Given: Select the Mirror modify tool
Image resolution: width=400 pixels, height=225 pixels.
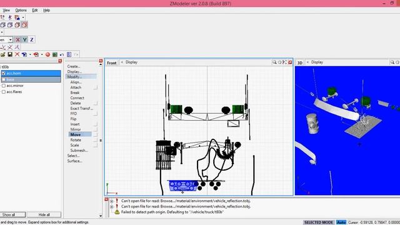Looking at the screenshot, I should tap(76, 129).
